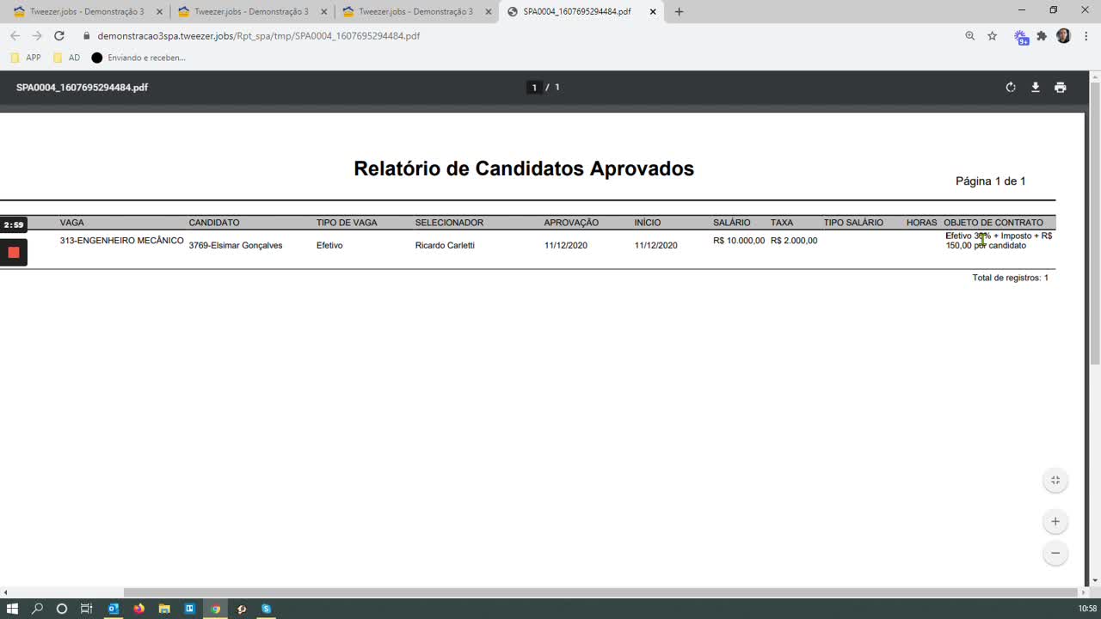This screenshot has height=619, width=1101.
Task: Open Windows taskbar search
Action: 37,609
